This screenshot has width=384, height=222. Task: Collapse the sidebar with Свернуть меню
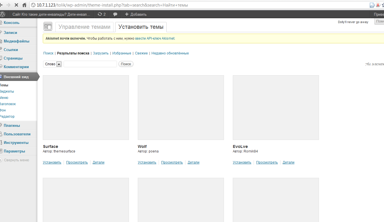16,160
